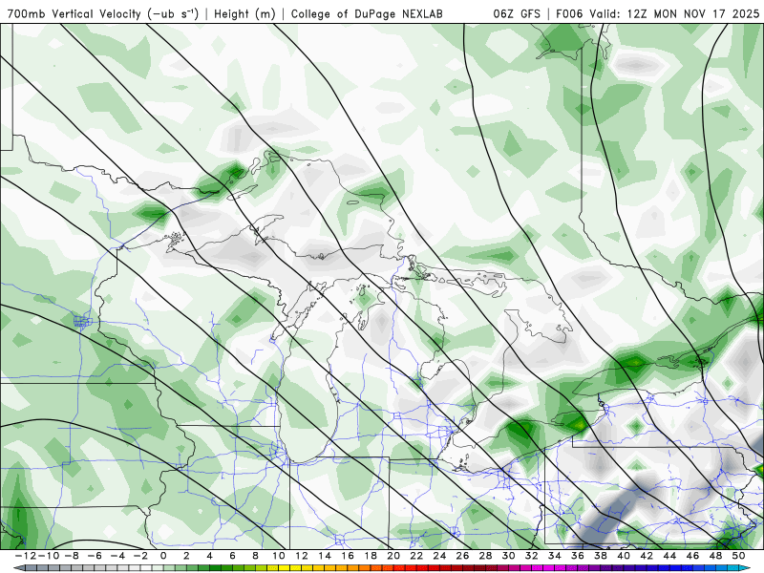Click the 26 value on the color scale
The width and height of the screenshot is (764, 573).
click(462, 556)
